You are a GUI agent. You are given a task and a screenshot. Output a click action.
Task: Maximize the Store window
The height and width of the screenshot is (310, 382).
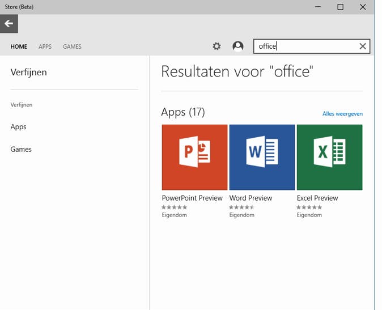340,7
